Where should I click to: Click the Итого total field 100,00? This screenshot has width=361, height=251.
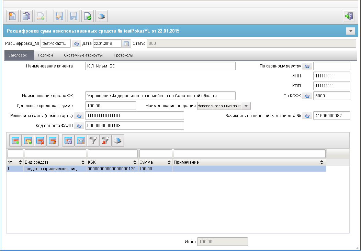point(222,242)
